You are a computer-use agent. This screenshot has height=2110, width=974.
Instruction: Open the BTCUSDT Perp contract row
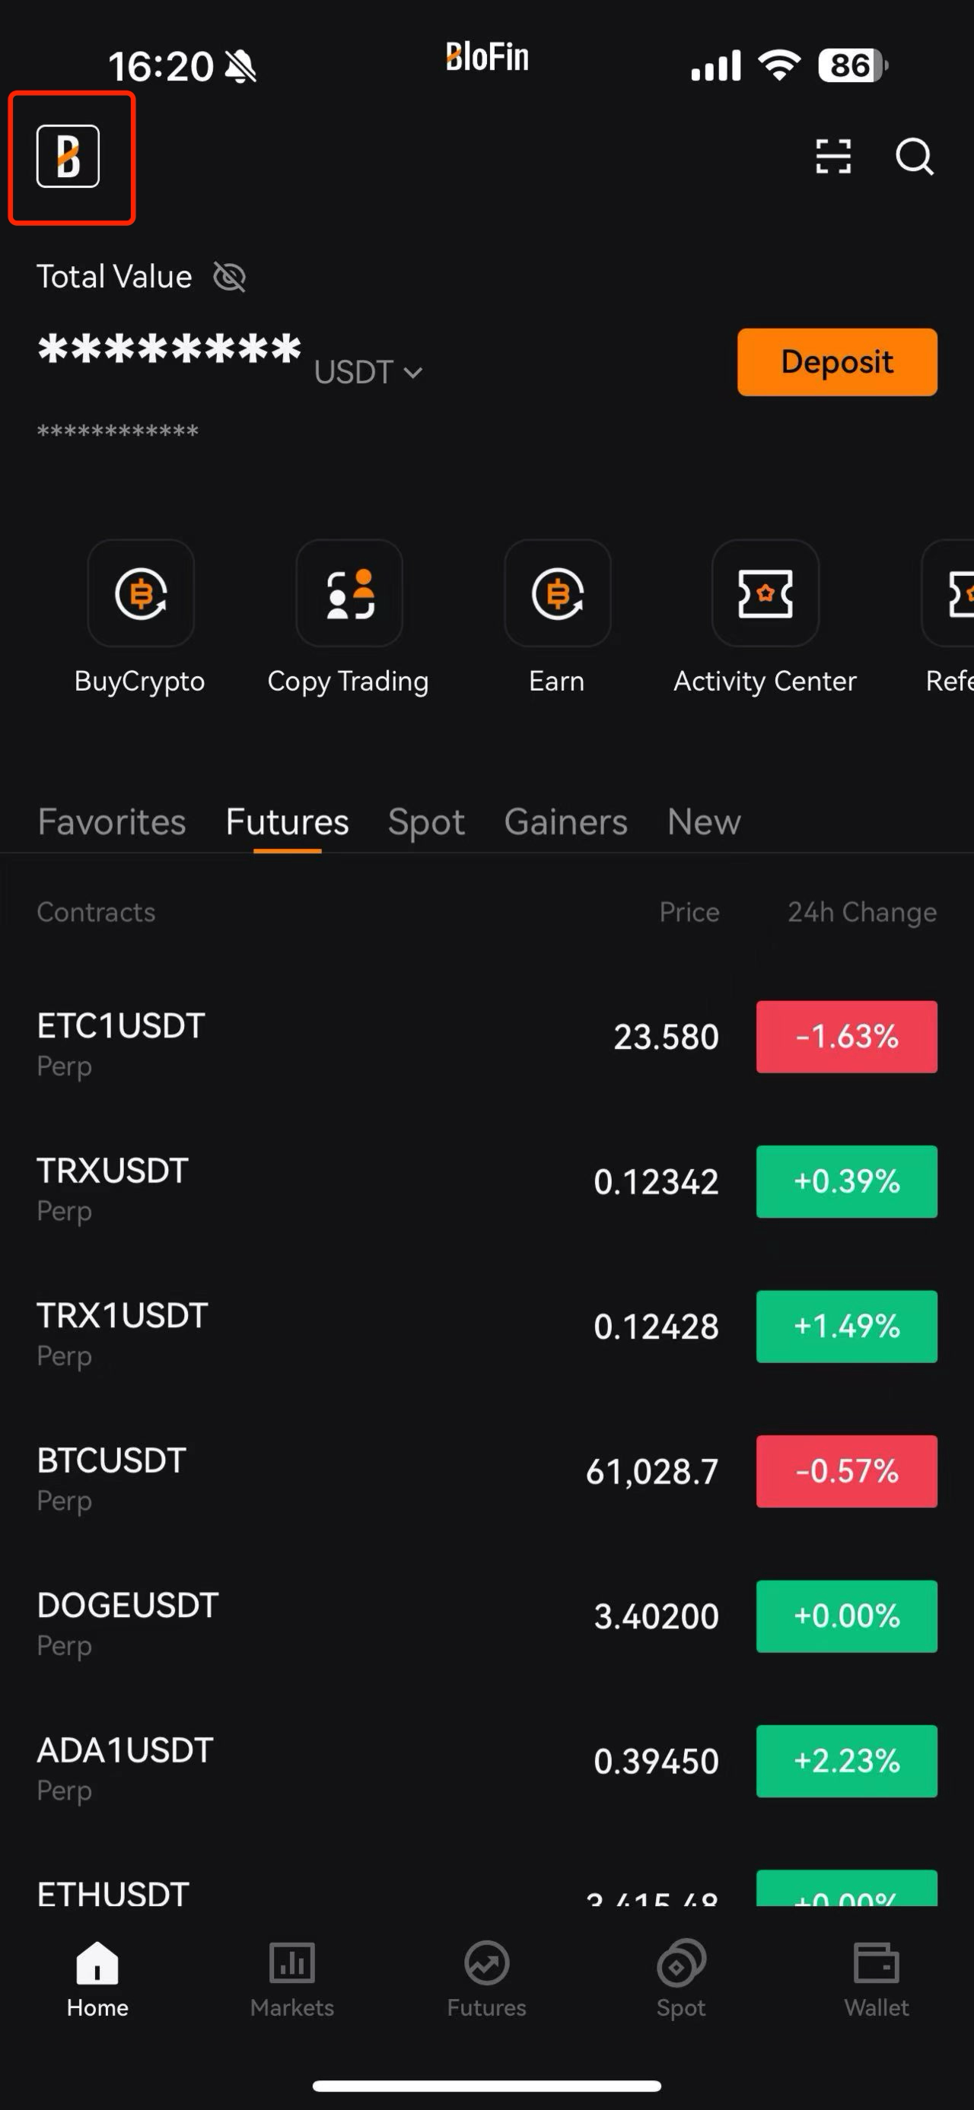[486, 1471]
